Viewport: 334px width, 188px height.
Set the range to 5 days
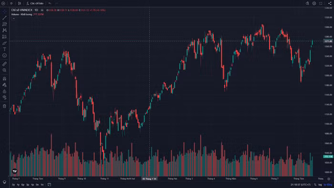(37, 185)
